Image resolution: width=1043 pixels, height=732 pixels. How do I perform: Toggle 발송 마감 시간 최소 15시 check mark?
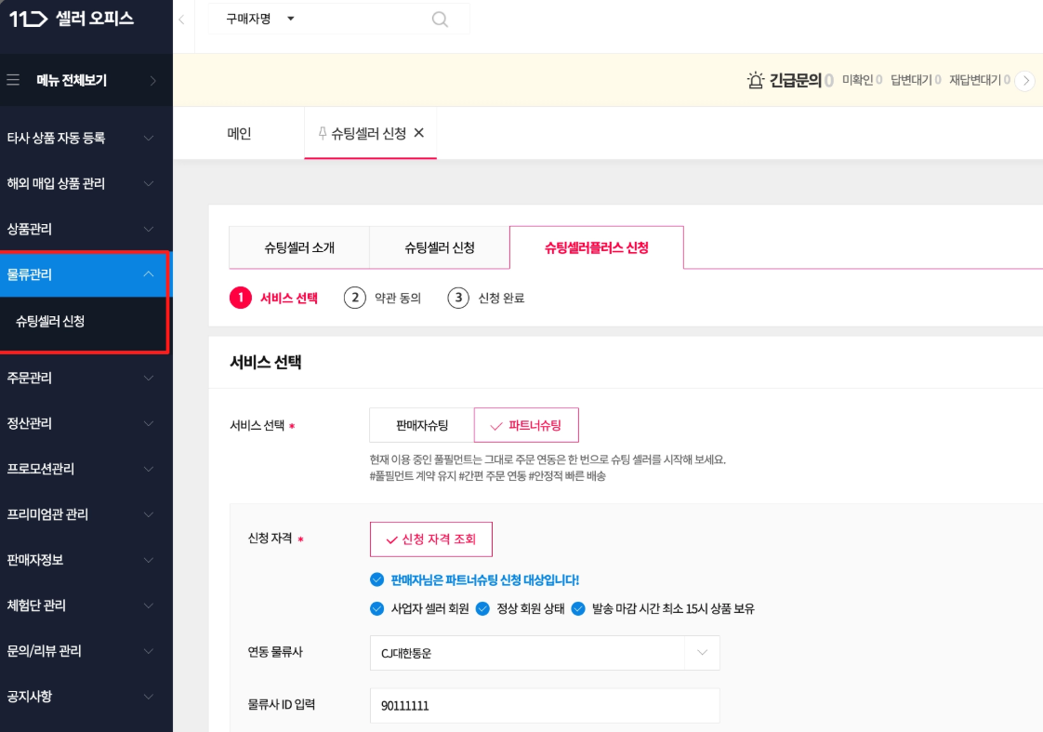578,608
